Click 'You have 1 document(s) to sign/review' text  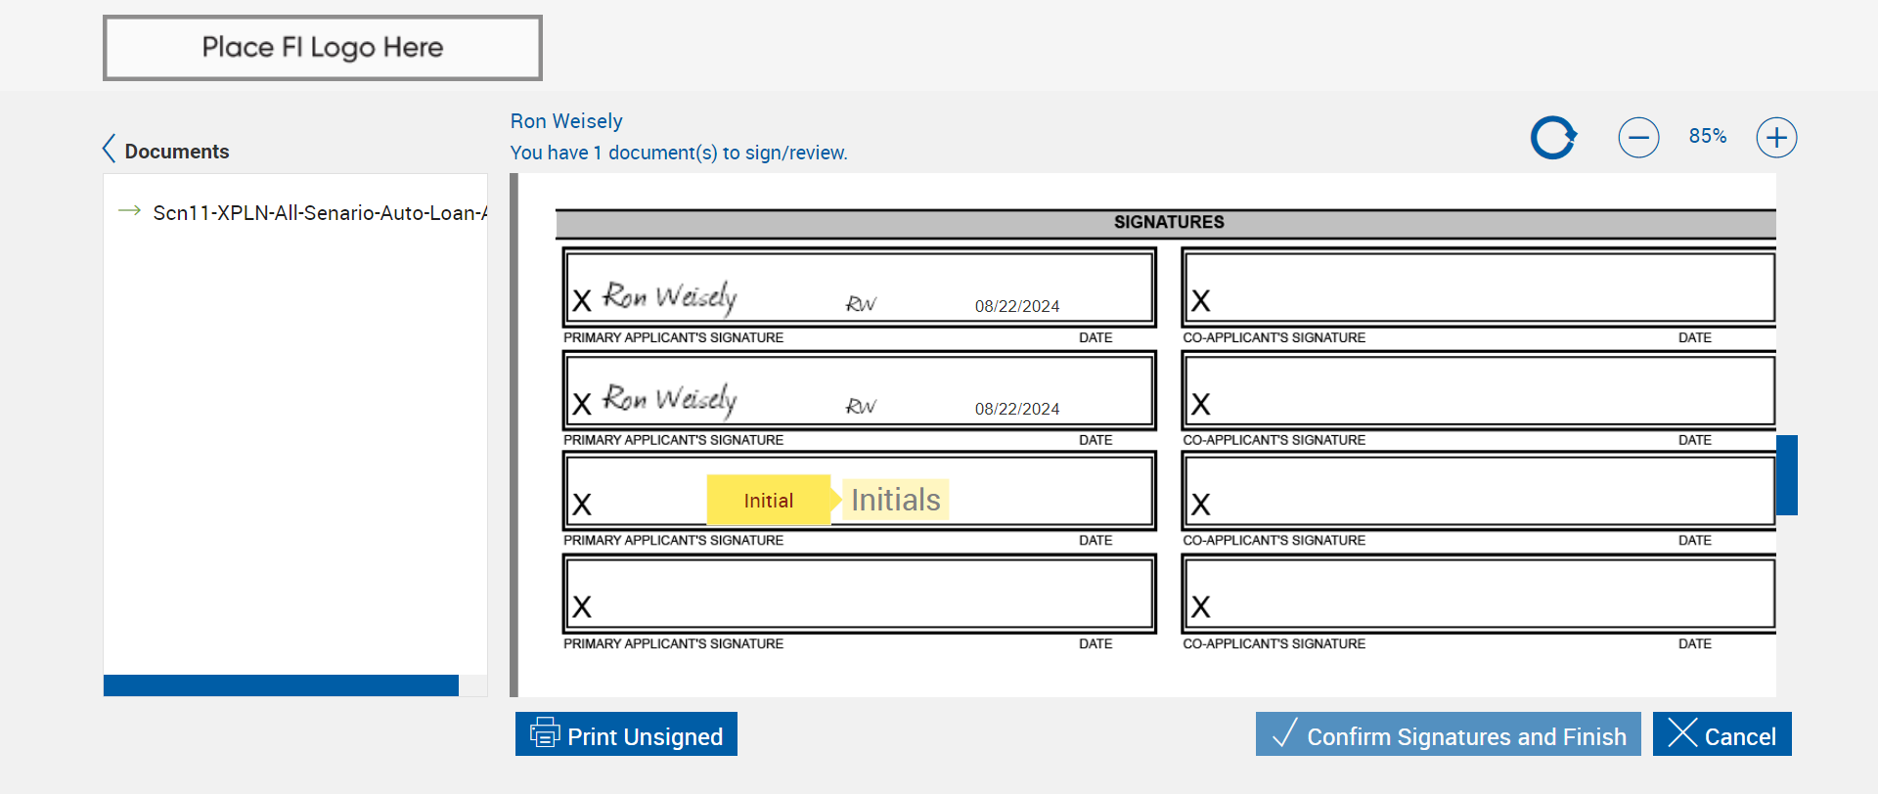(679, 153)
